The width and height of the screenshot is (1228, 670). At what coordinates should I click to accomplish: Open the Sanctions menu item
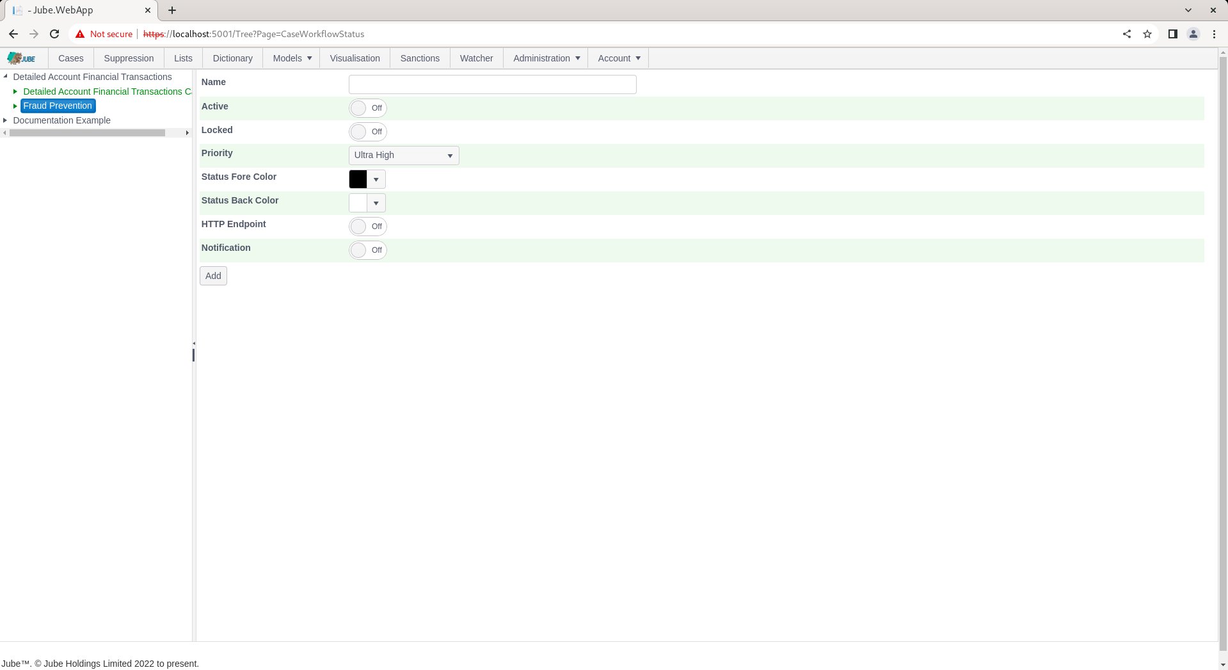tap(420, 58)
